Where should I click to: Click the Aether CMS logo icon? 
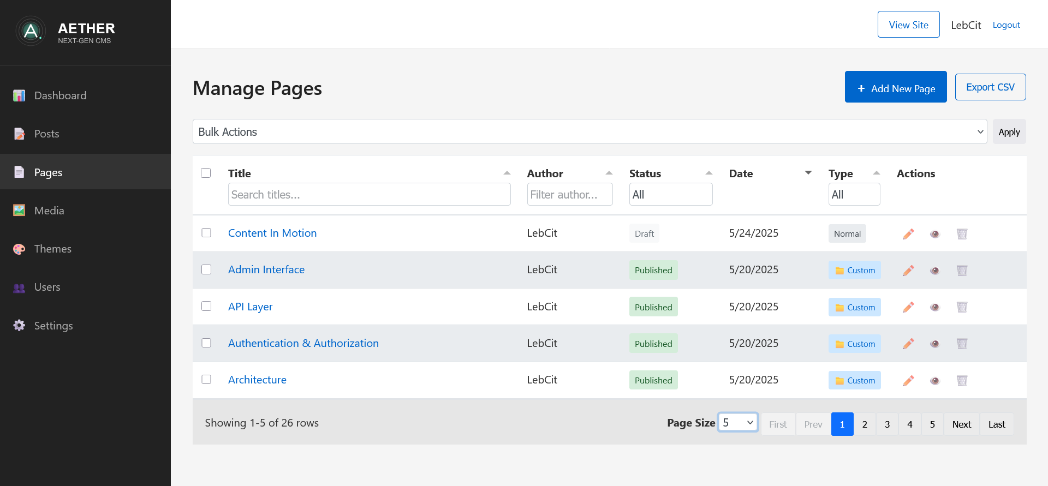[31, 31]
